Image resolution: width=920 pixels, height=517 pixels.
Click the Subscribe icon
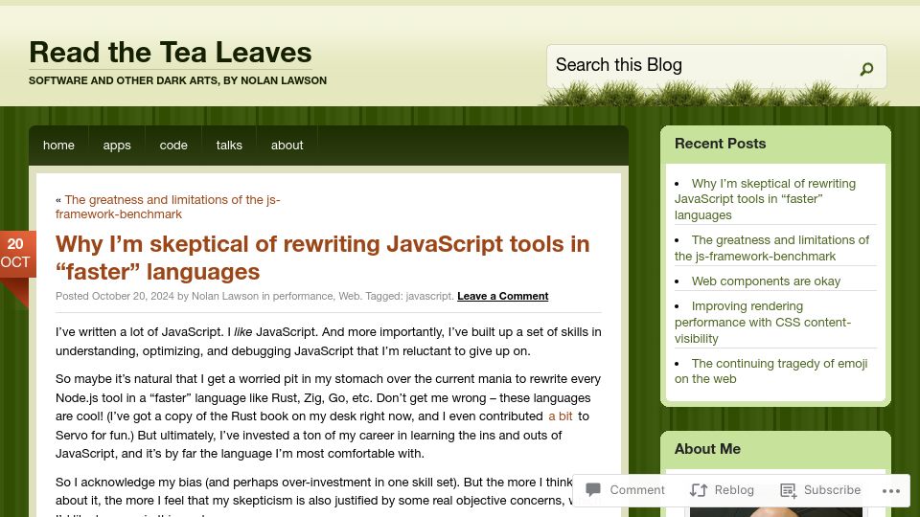point(788,490)
